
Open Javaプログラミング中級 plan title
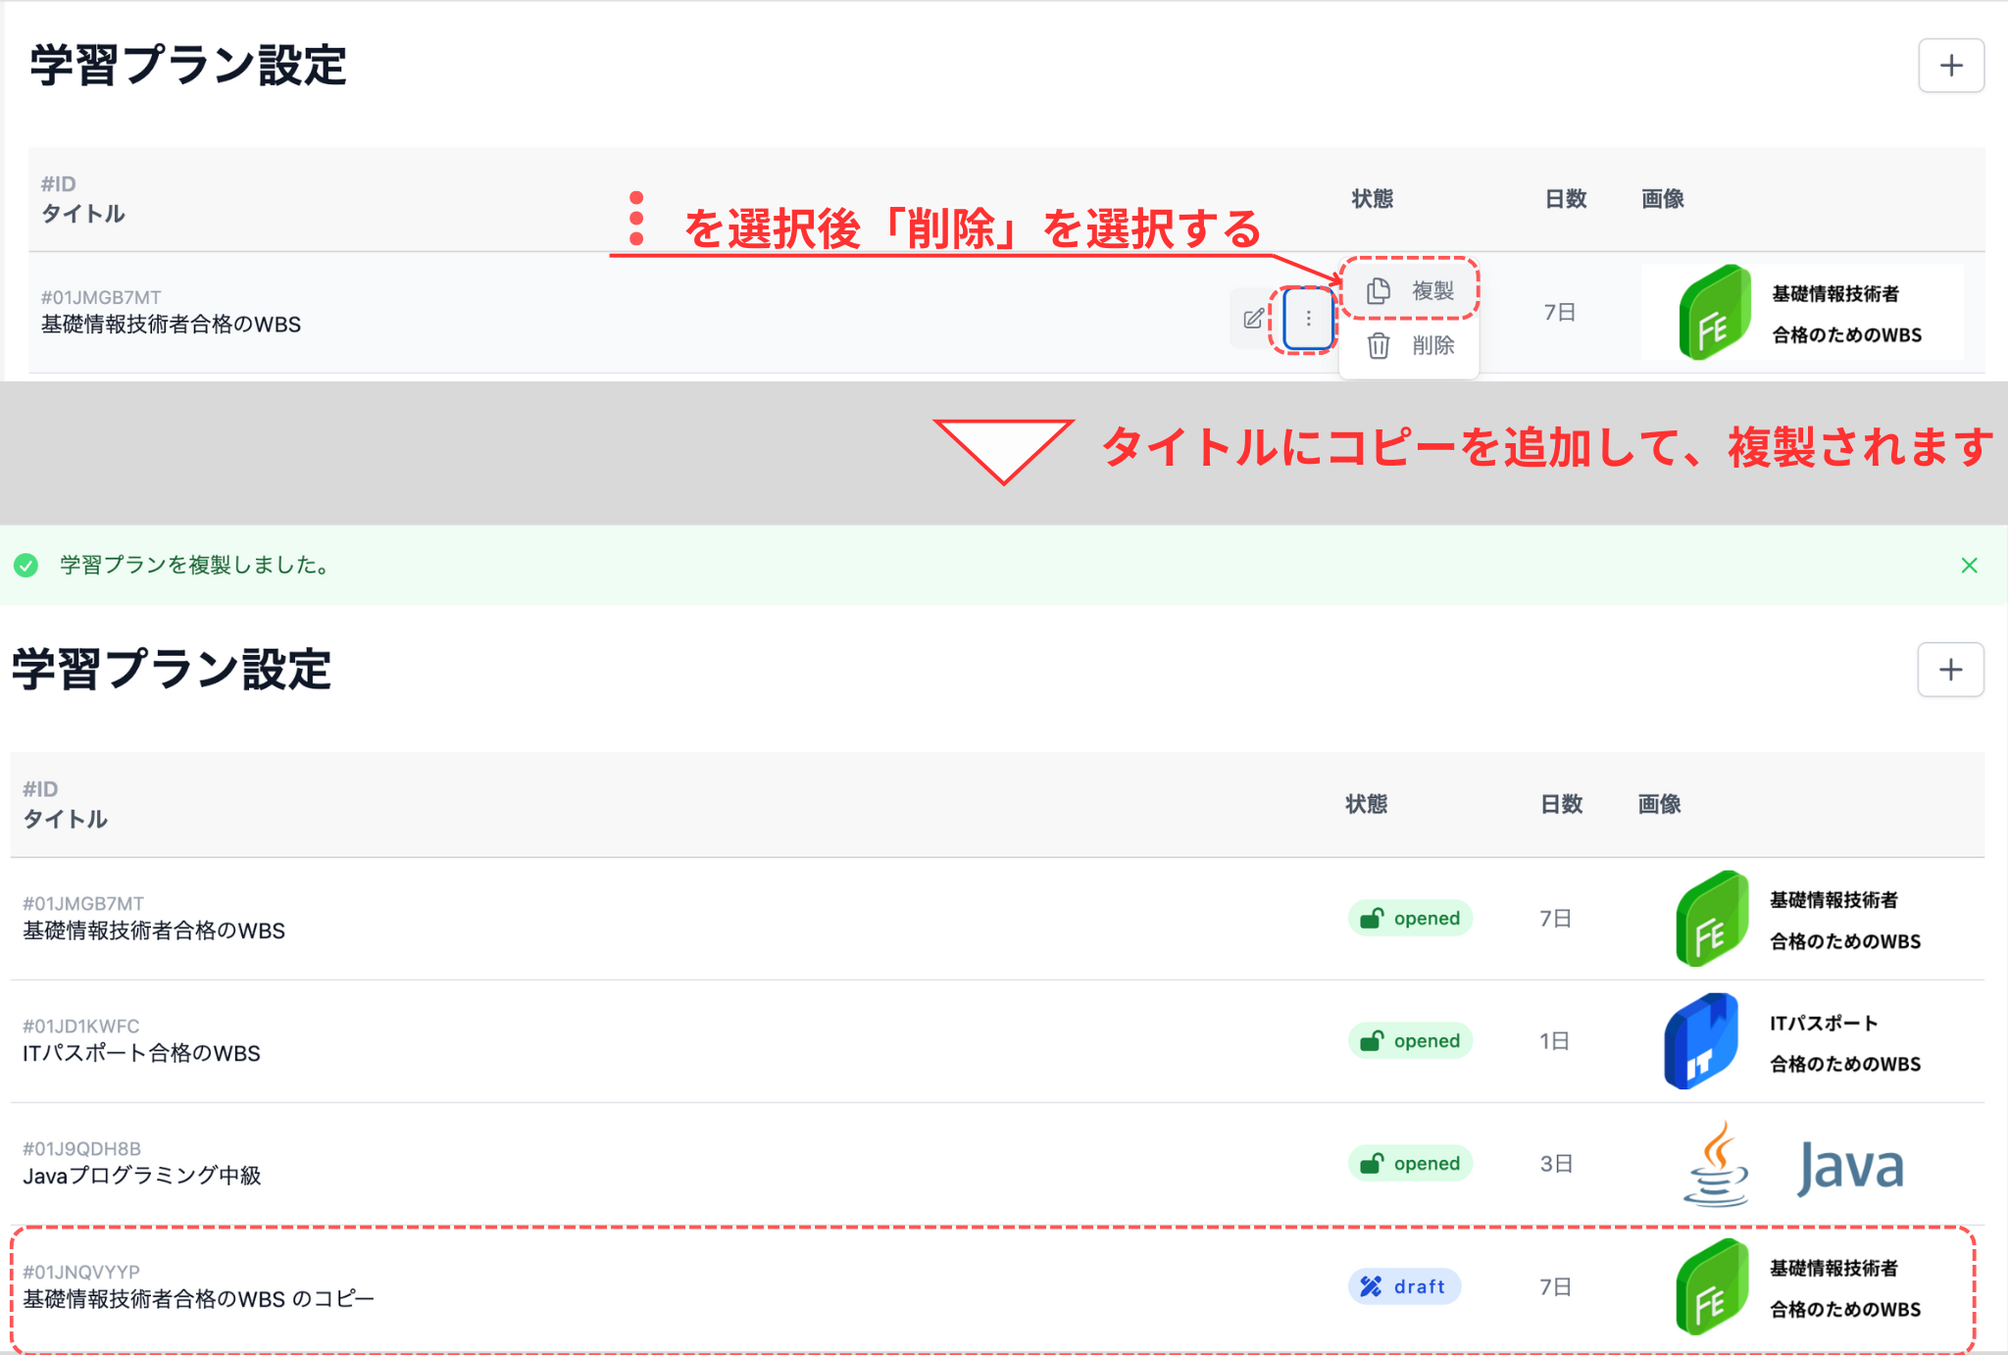click(142, 1176)
